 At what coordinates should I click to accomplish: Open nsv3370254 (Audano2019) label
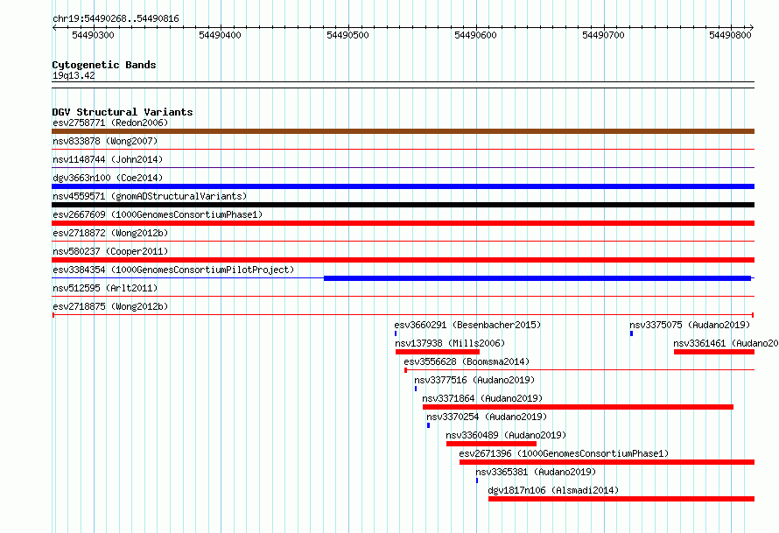click(x=487, y=417)
